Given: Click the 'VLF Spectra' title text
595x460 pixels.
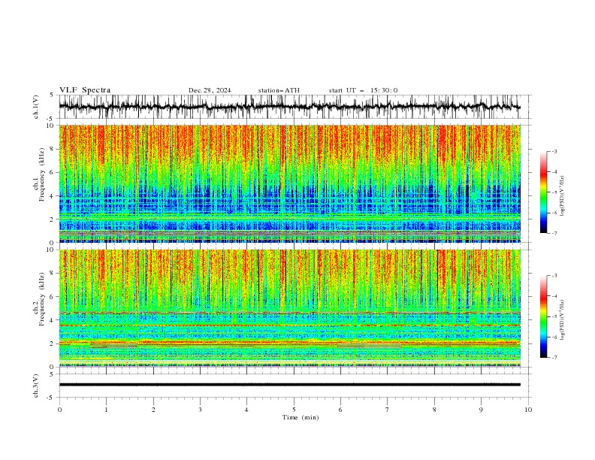Looking at the screenshot, I should (85, 90).
